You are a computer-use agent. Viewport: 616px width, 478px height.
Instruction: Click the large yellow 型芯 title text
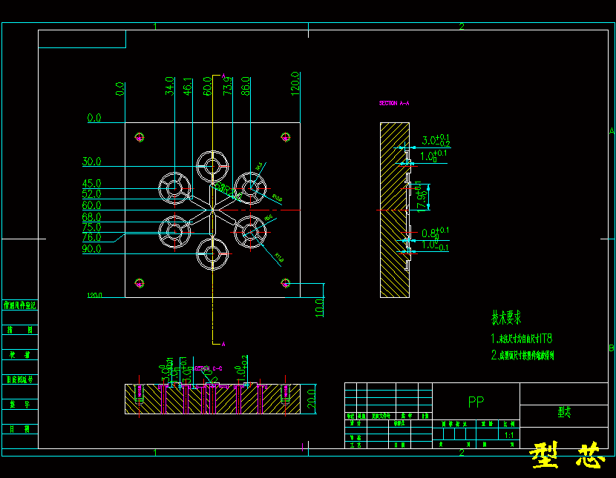point(568,455)
